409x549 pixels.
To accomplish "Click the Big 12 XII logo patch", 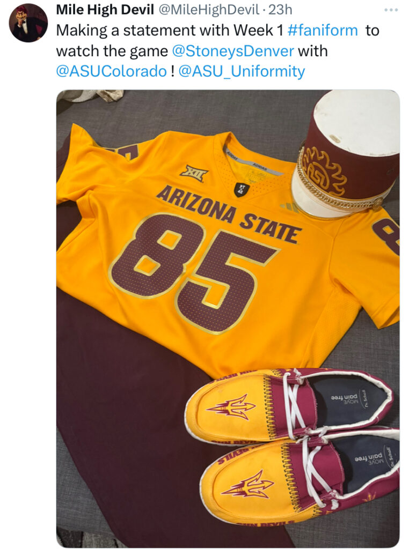I will pos(194,173).
